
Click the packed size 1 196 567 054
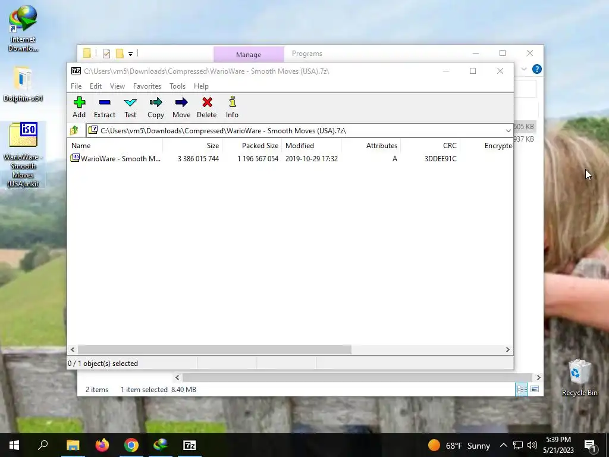[258, 158]
